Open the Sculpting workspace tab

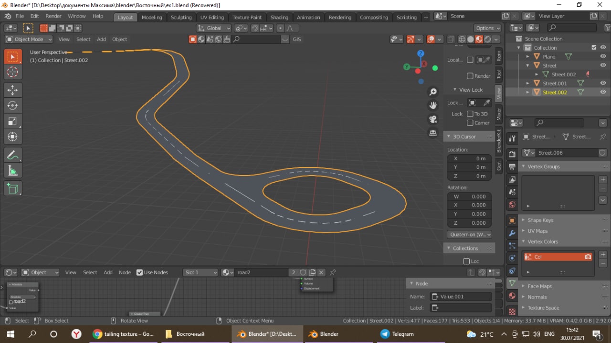point(181,17)
